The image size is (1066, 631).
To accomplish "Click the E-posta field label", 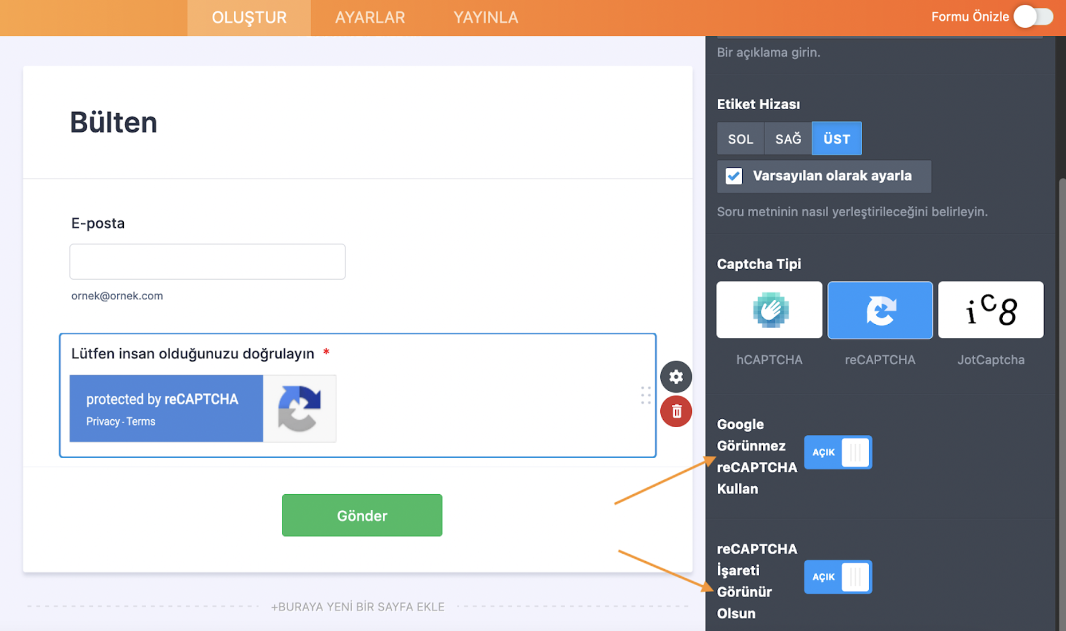I will tap(98, 223).
